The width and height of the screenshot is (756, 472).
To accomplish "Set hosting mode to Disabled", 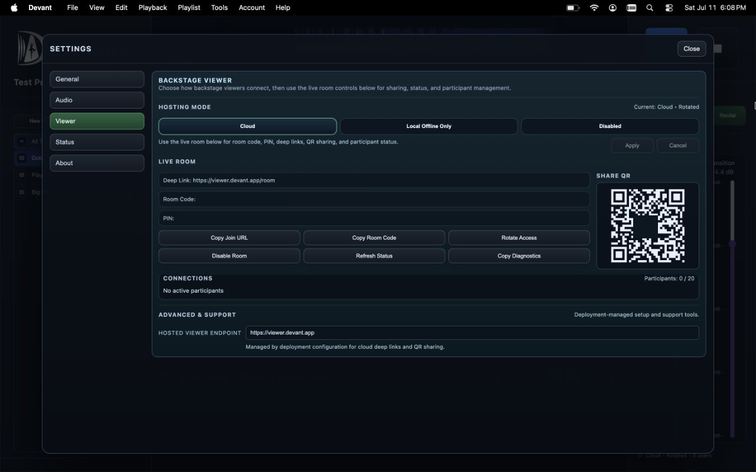I will click(610, 126).
